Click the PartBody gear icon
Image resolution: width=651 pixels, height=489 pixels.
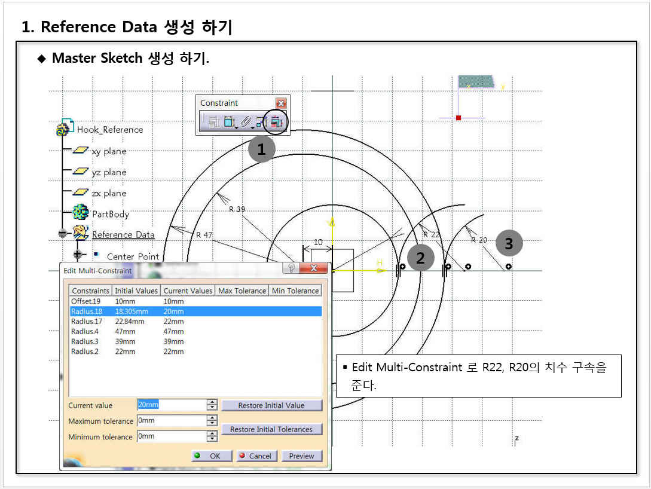tap(80, 213)
